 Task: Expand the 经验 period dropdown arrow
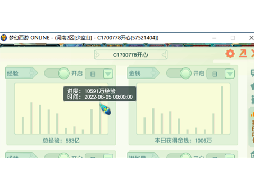108,74
